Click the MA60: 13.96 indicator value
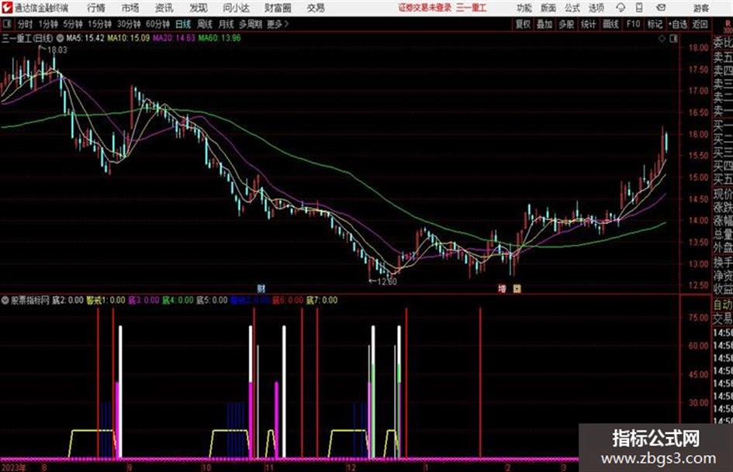Screen dimensions: 733x472 click(220, 38)
